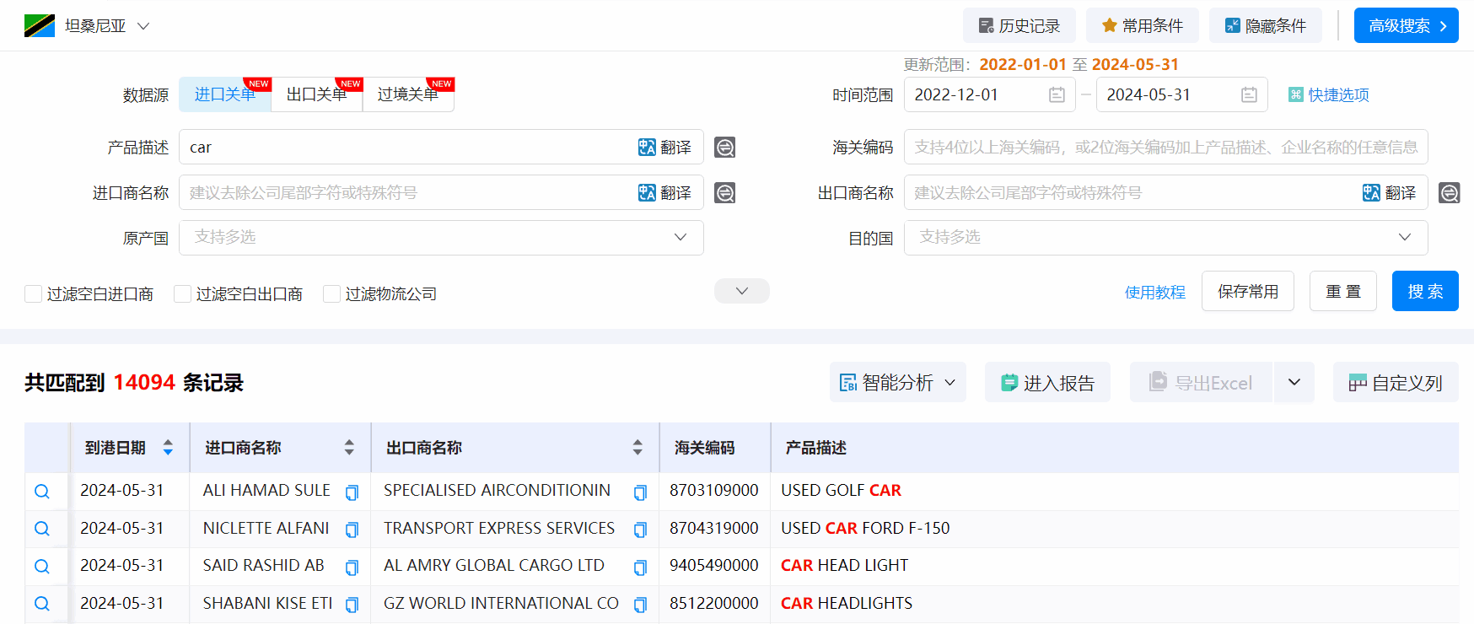Open the start date calendar picker
The width and height of the screenshot is (1474, 624).
1057,95
